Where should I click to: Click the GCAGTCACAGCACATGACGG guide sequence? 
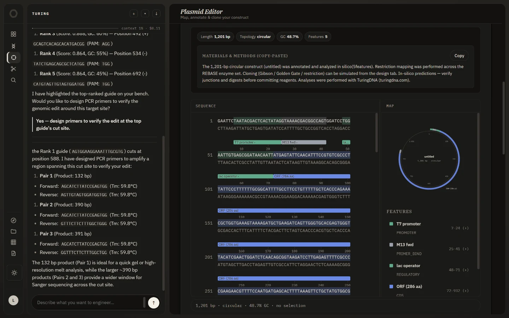point(59,44)
